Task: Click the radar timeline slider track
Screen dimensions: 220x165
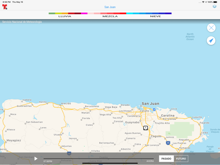Action: [98, 158]
